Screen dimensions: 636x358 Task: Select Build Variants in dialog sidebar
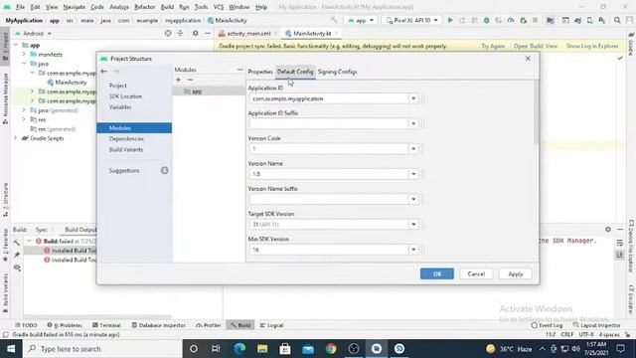126,150
